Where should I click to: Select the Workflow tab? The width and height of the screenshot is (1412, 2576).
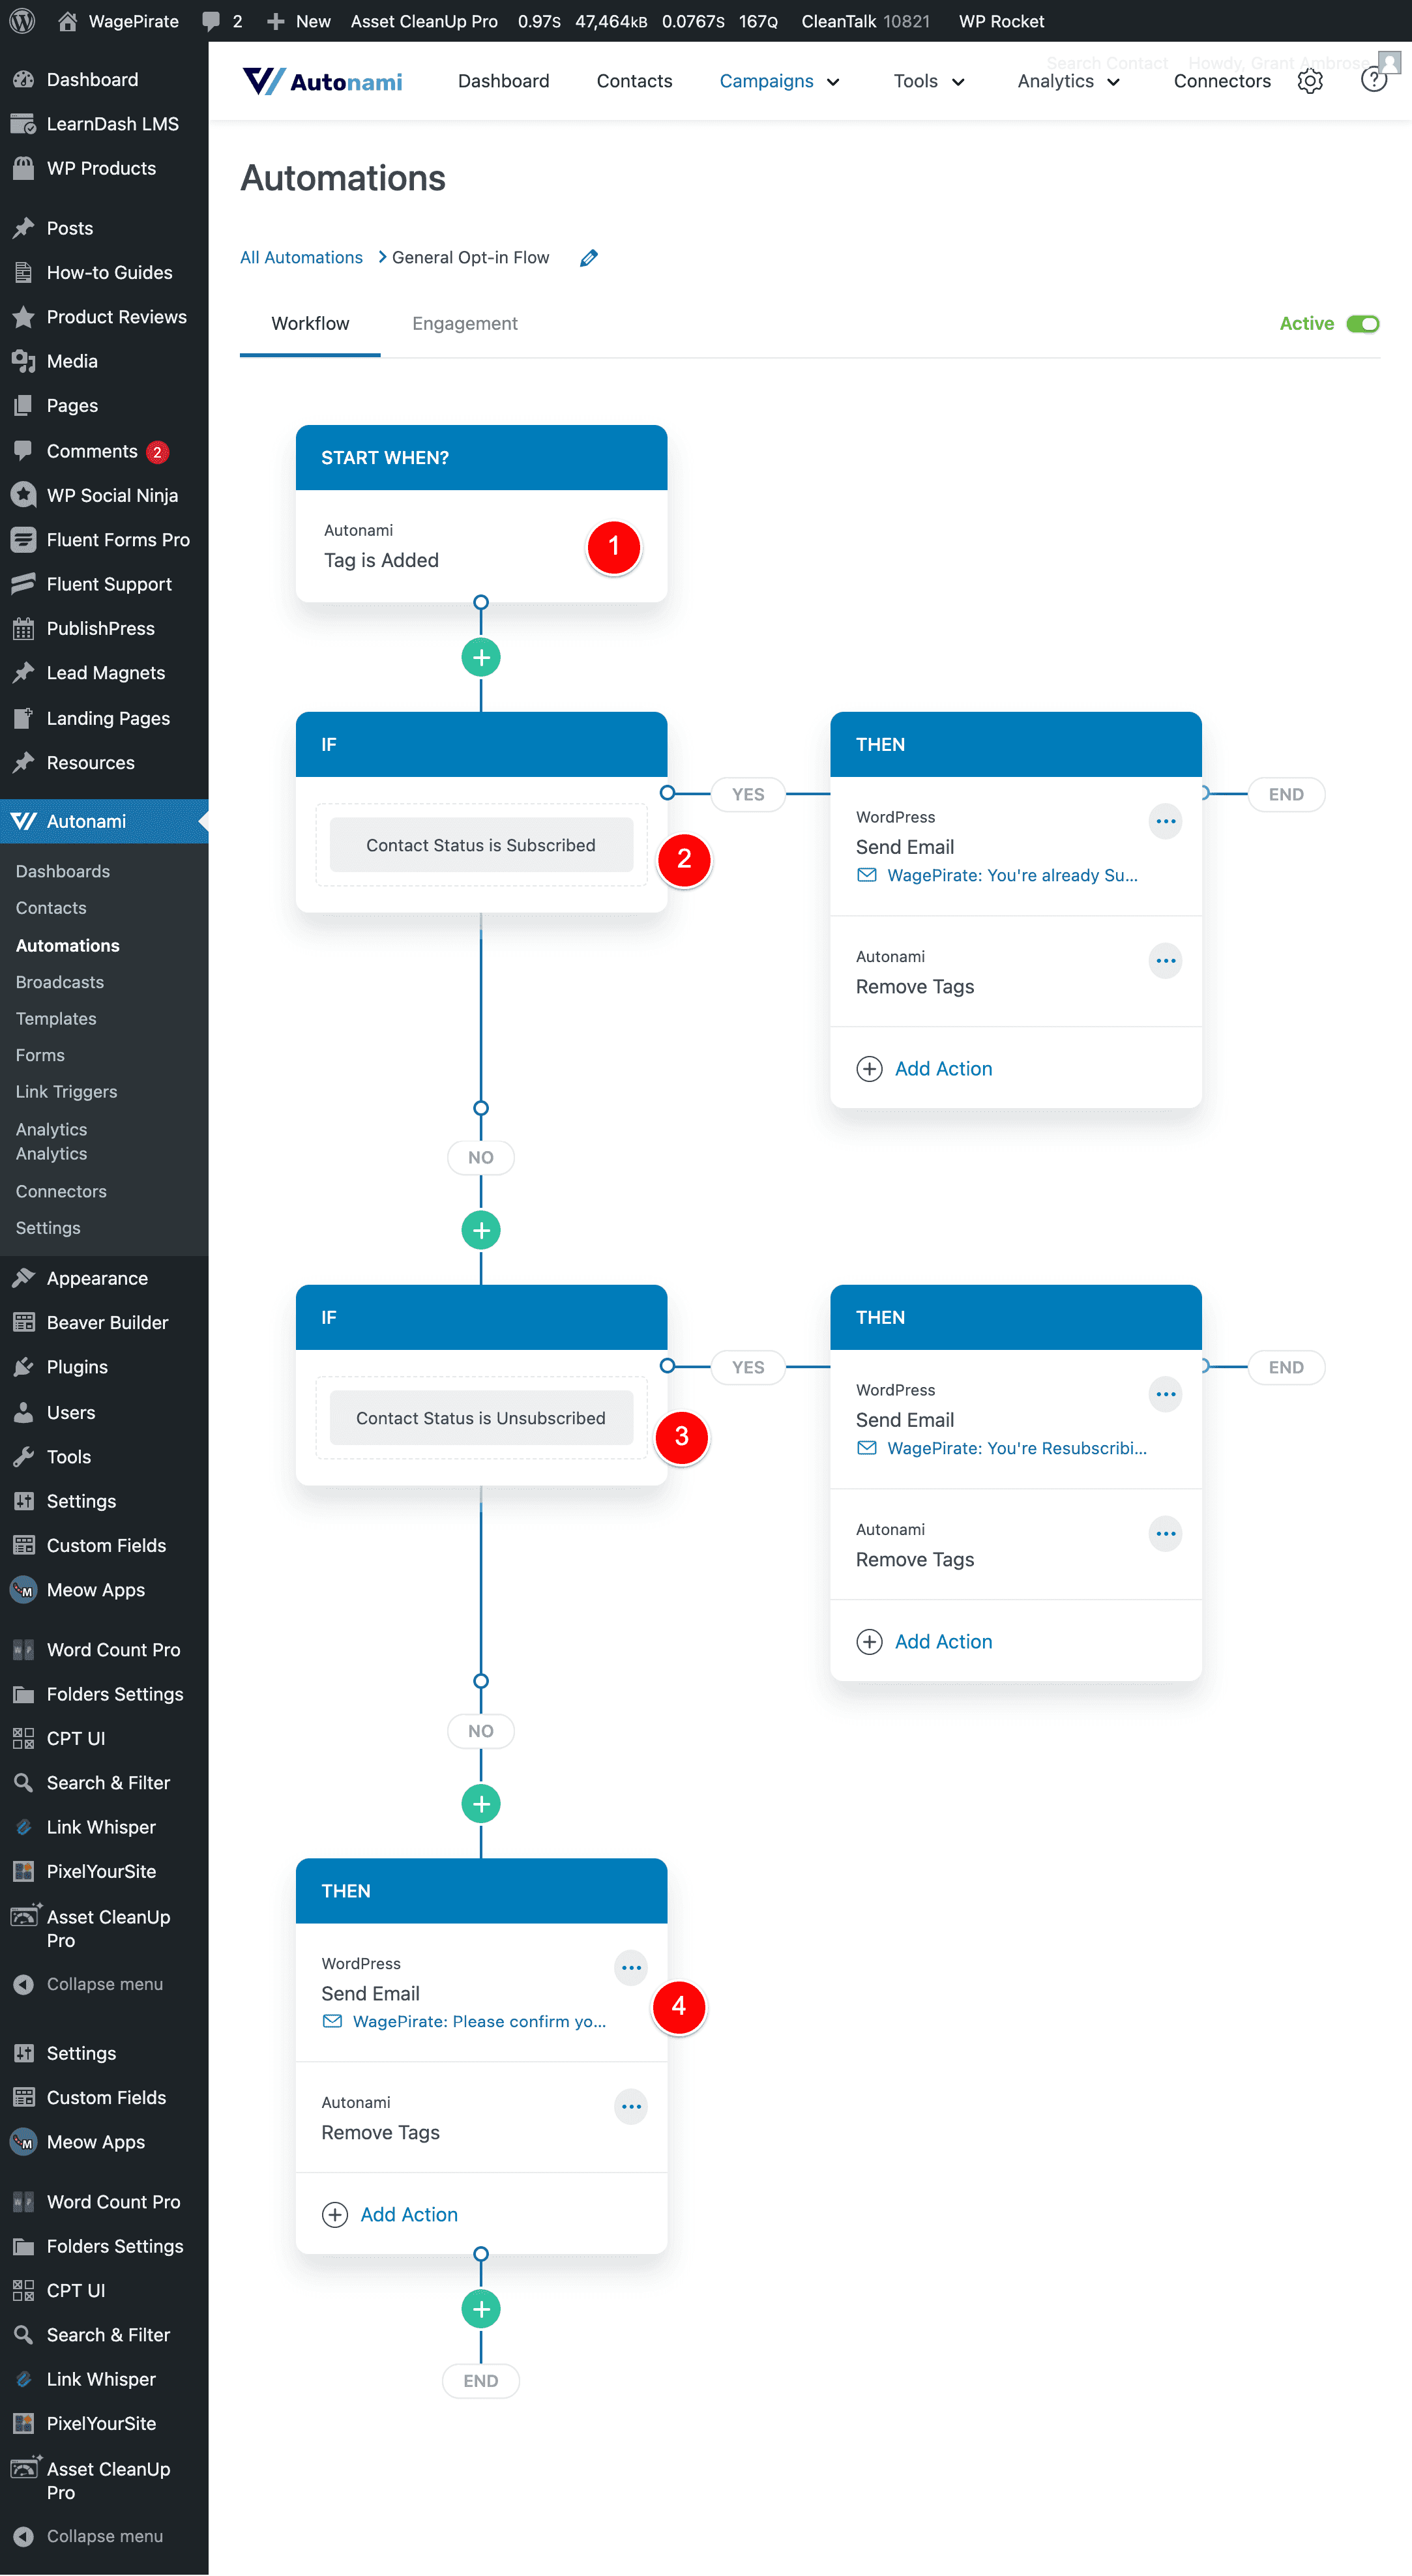tap(310, 324)
